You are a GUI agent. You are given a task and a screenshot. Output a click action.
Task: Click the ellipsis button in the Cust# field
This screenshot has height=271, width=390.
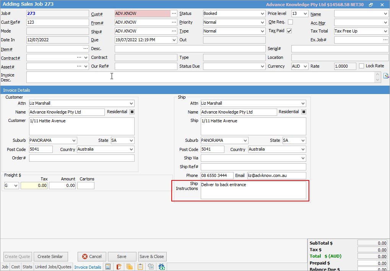pyautogui.click(x=174, y=13)
